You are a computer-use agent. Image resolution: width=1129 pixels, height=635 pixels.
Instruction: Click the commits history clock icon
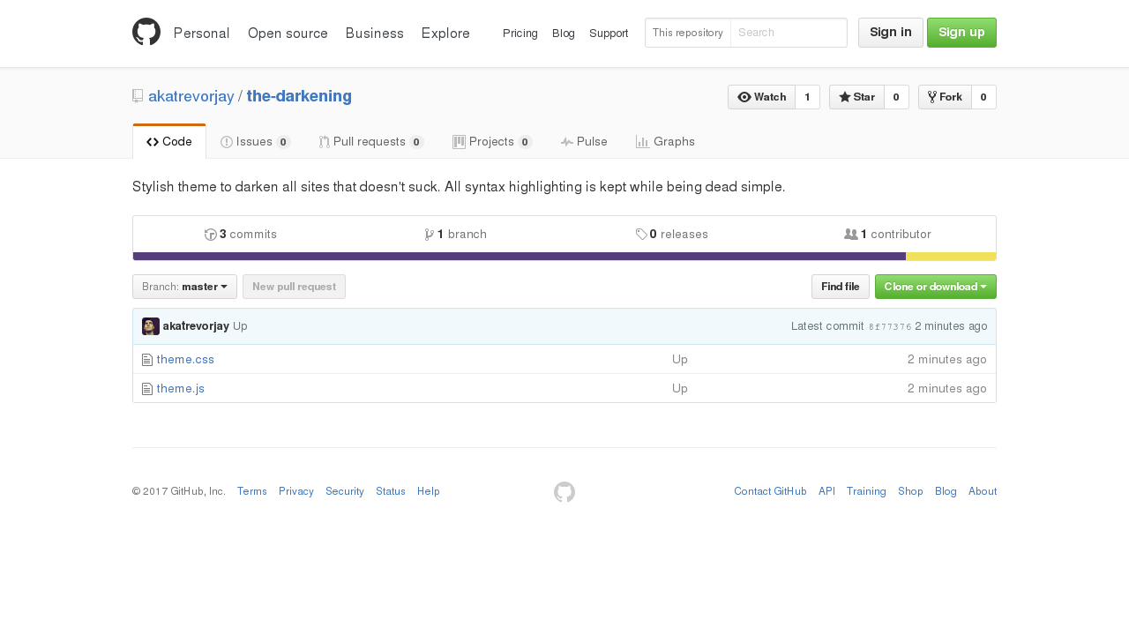(211, 235)
